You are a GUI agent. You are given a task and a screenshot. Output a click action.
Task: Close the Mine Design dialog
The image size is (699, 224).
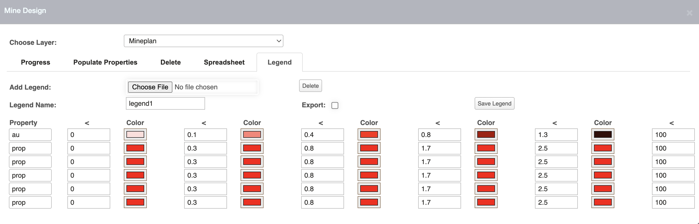[689, 13]
